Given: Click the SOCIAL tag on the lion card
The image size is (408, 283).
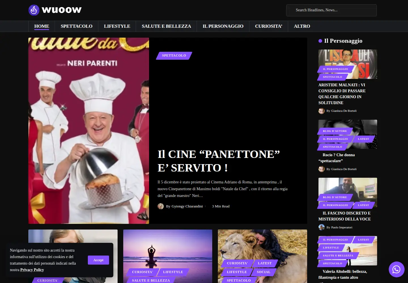Looking at the screenshot, I should click(x=264, y=272).
